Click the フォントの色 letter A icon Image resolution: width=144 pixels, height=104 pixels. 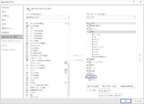pyautogui.click(x=27, y=73)
